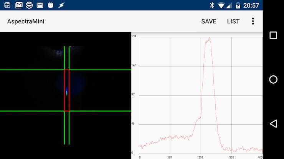Tap the first list notification icon

coord(7,5)
